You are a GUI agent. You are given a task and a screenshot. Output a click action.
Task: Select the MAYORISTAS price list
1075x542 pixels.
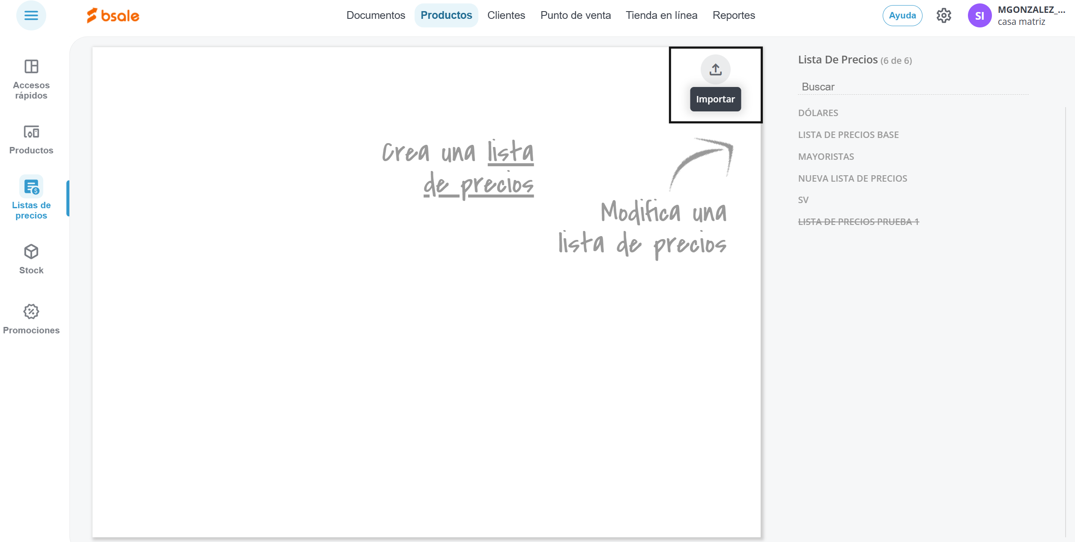tap(826, 157)
